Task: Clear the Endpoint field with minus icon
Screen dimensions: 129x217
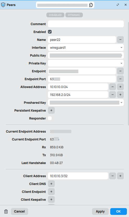Action: click(x=120, y=71)
